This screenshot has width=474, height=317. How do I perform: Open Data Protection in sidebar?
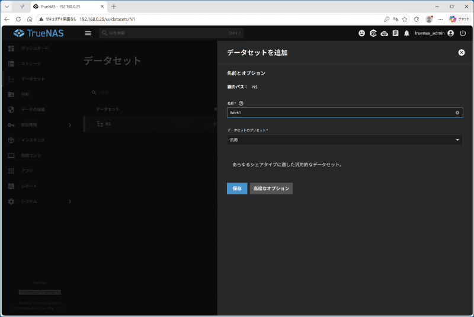(33, 110)
